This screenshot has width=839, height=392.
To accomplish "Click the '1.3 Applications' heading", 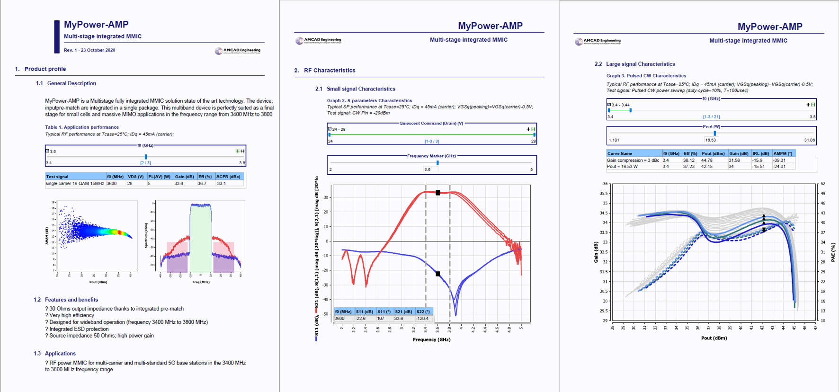I will tap(54, 354).
